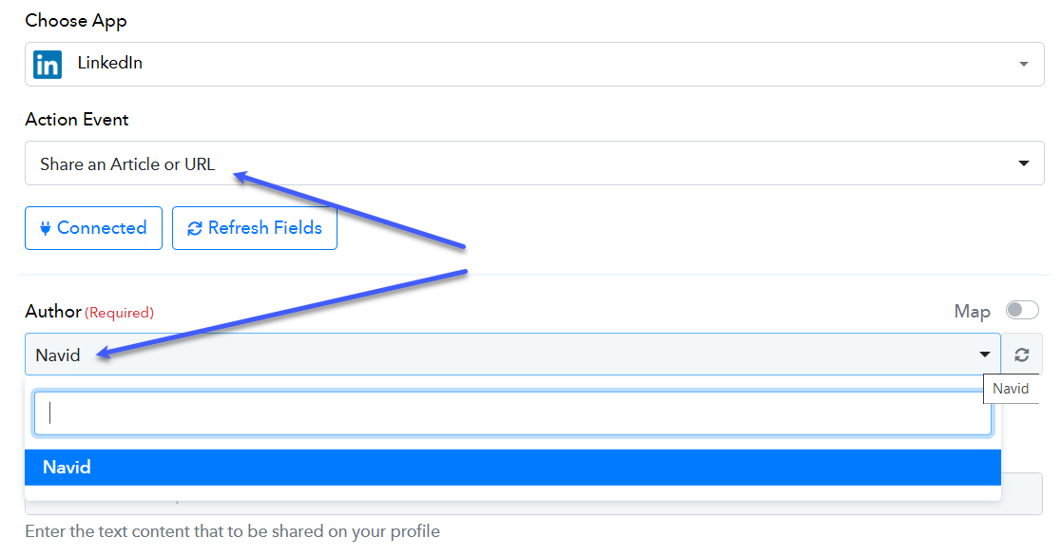Screen dimensions: 1061x557
Task: Click the Choose App dropdown arrow
Action: click(x=1024, y=65)
